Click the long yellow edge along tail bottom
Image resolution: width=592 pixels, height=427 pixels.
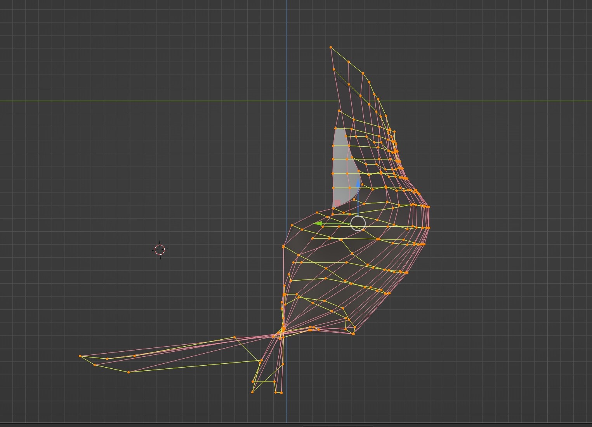[194, 366]
